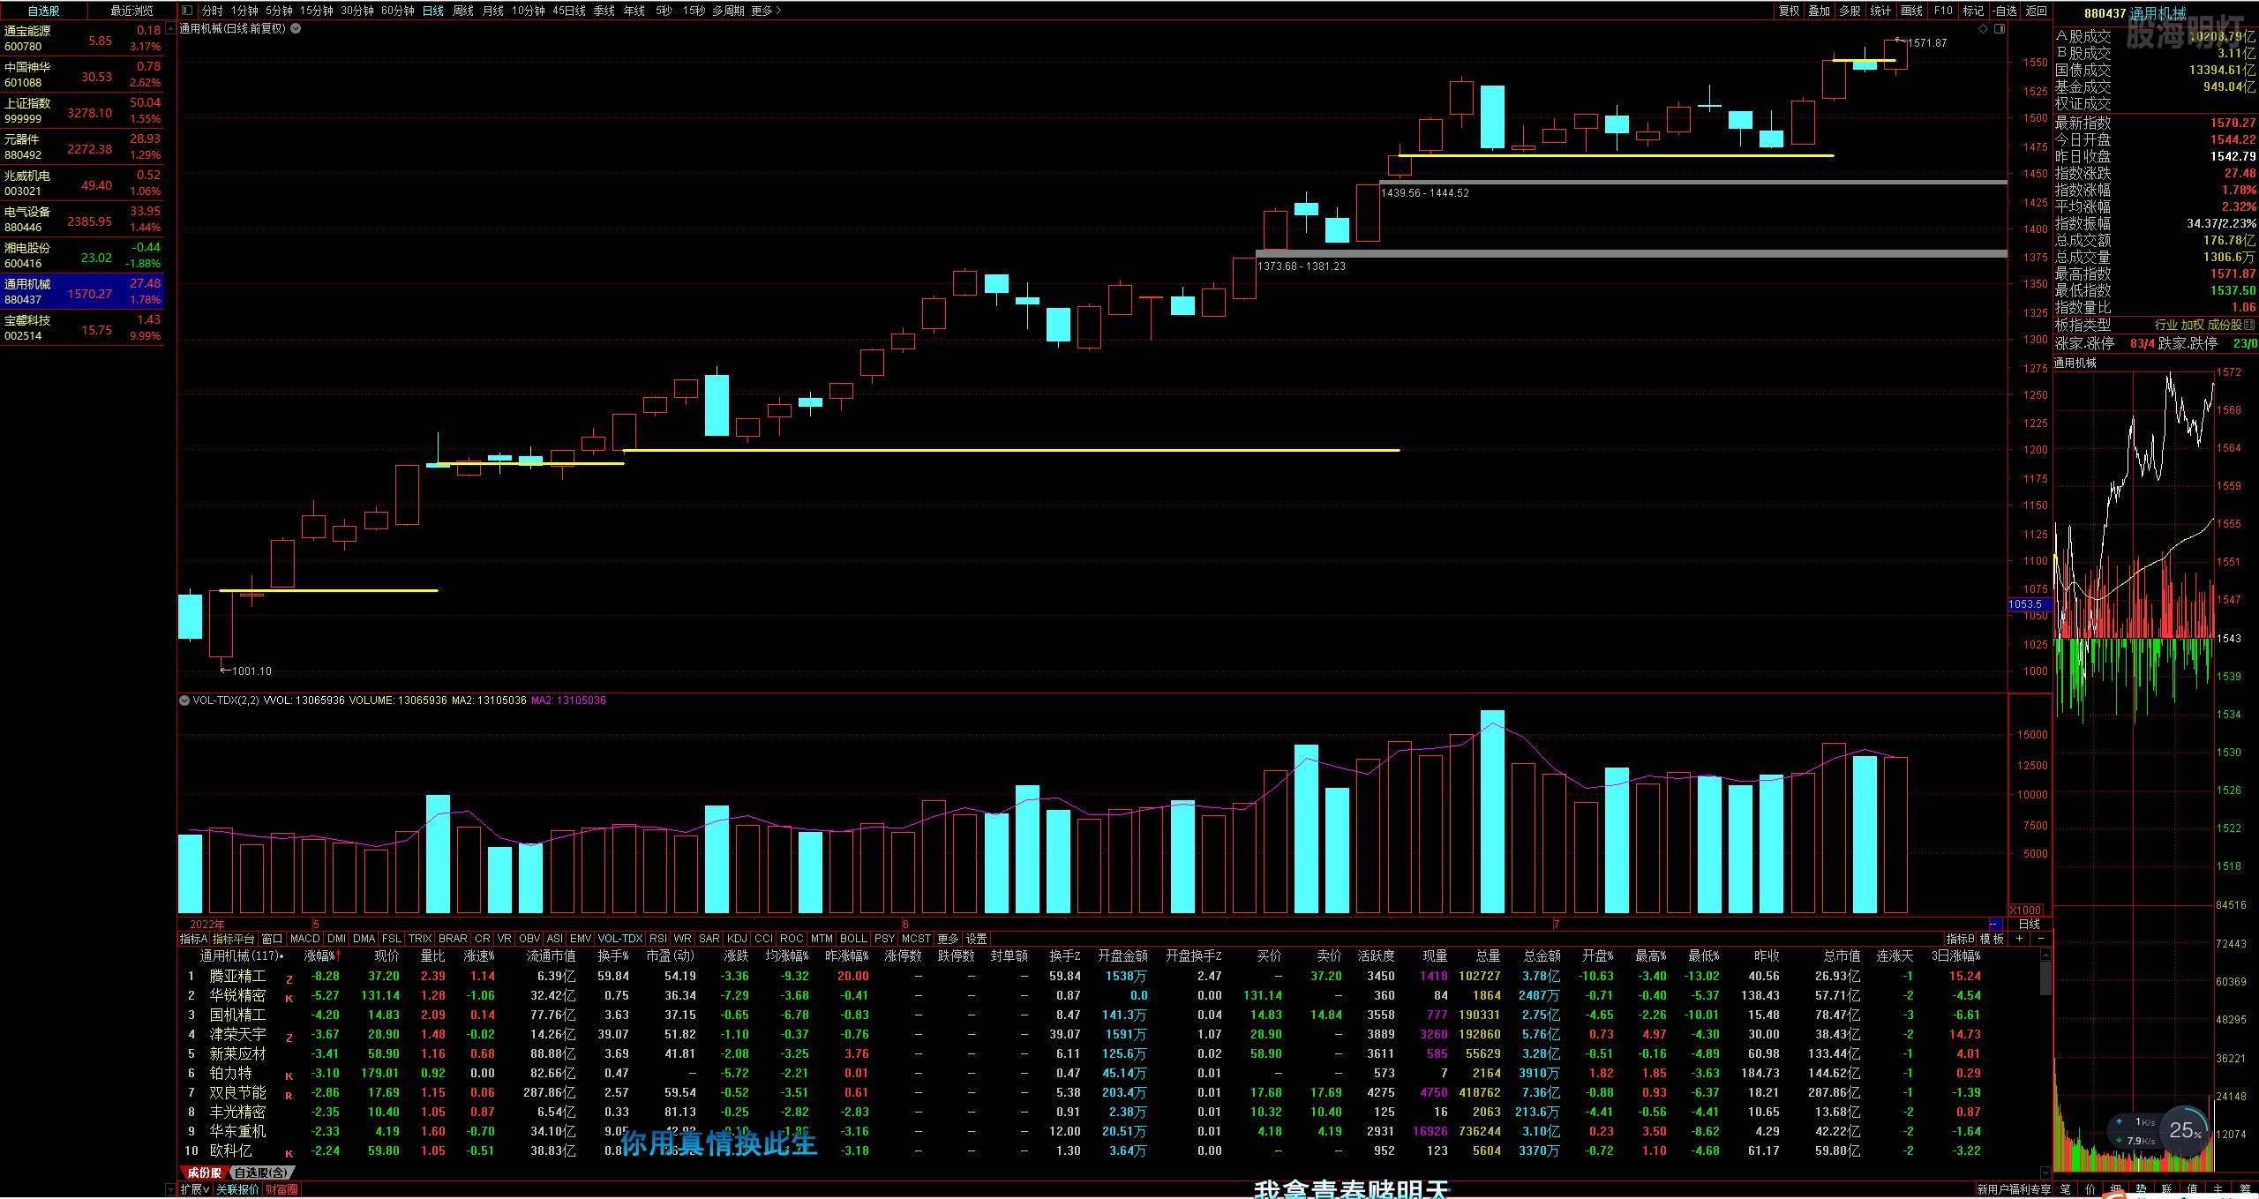The image size is (2259, 1199).
Task: Select 宝馨科技 002514 in watchlist
Action: [82, 327]
